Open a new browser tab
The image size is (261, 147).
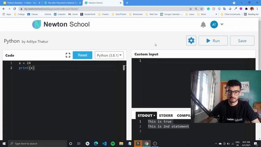coord(127,3)
